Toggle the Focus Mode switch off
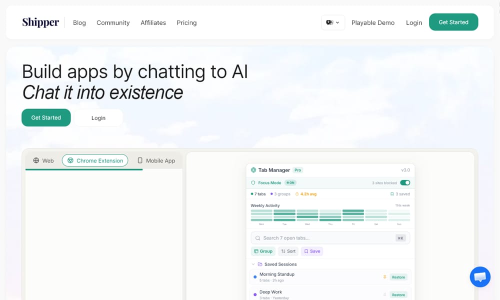500x300 pixels. point(405,182)
